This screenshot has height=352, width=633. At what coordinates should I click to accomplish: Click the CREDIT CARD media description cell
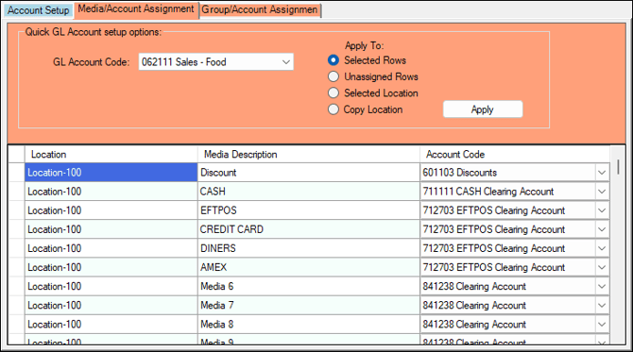click(309, 229)
